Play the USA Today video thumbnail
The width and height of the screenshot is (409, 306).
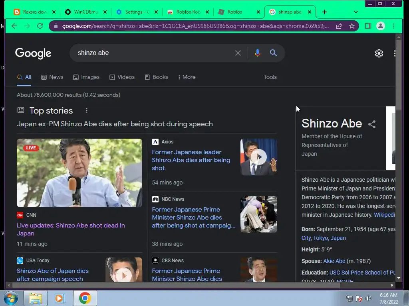click(x=124, y=270)
